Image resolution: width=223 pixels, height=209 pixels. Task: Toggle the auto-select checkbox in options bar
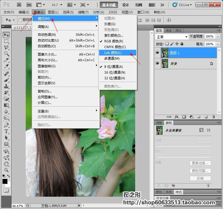[x=20, y=20]
